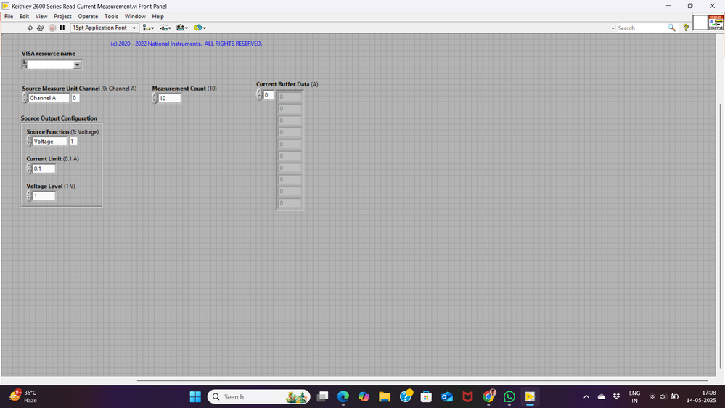Open Task View on taskbar
Viewport: 725px width, 408px height.
pyautogui.click(x=322, y=397)
